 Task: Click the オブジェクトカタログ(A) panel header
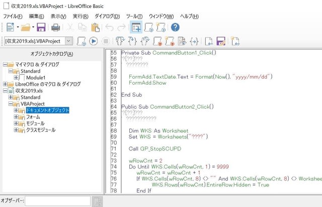point(52,54)
